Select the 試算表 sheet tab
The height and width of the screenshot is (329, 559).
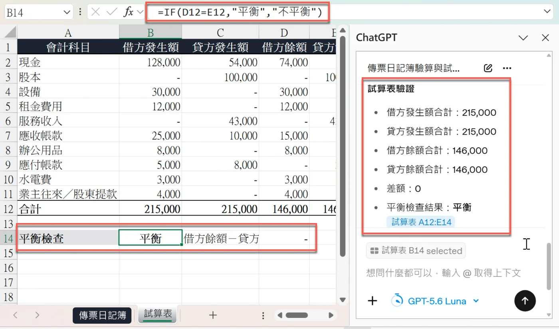click(x=158, y=315)
